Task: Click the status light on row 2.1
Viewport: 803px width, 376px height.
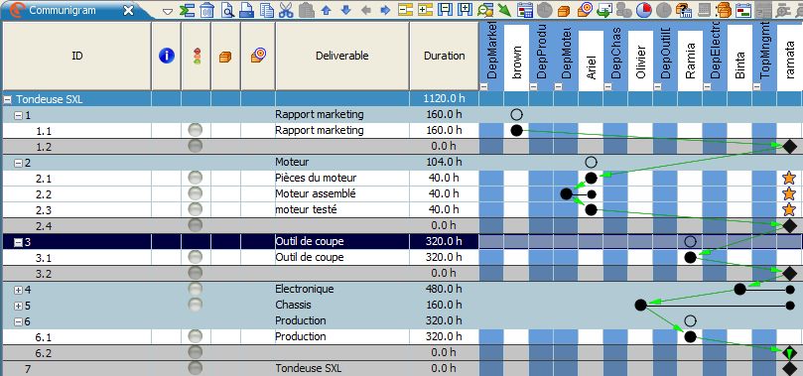Action: (x=196, y=178)
